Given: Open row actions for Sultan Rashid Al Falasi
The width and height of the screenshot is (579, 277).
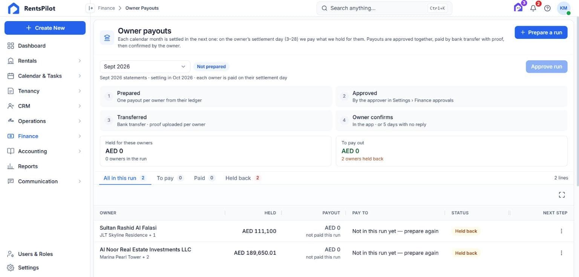Looking at the screenshot, I should pos(561,231).
